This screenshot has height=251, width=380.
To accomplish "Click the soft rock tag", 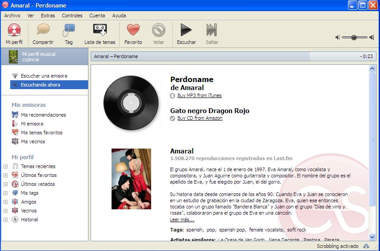I will (296, 230).
